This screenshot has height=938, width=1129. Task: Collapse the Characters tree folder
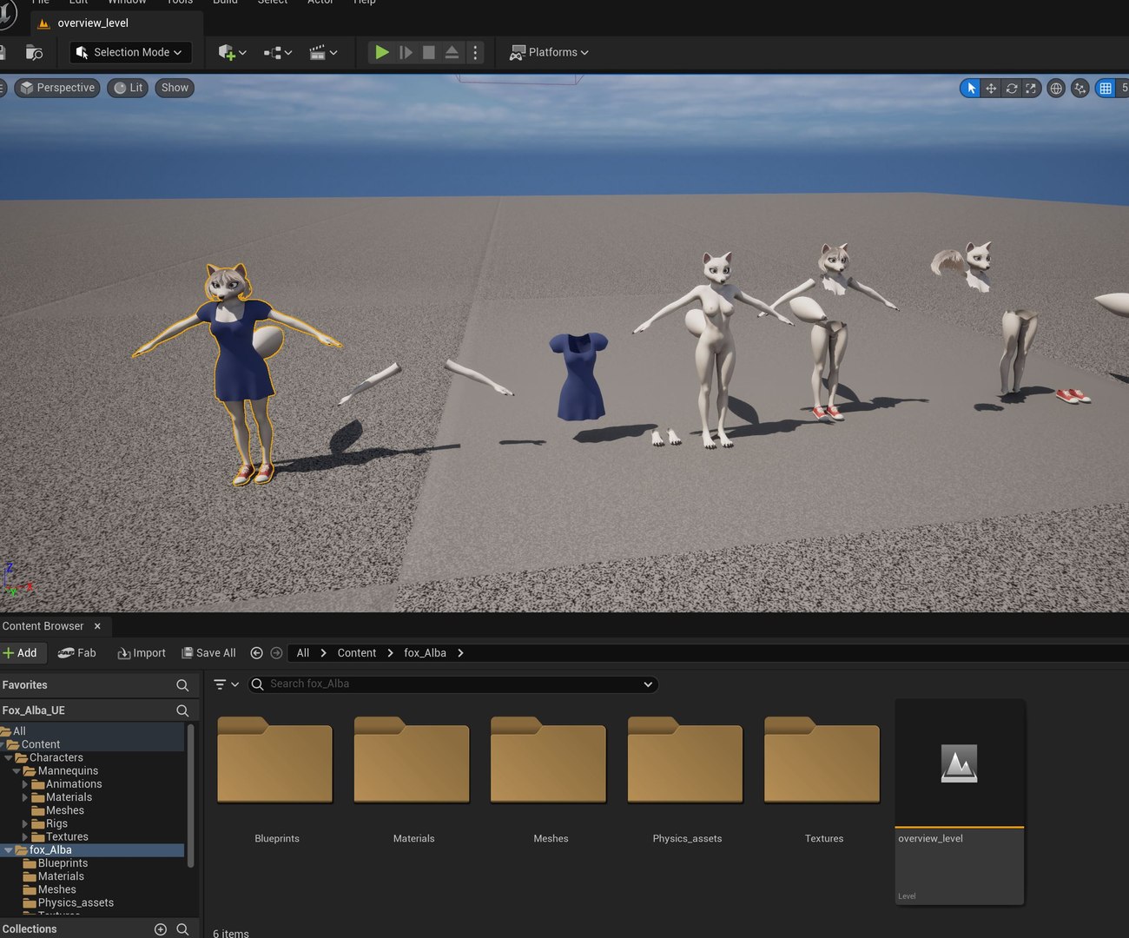9,758
